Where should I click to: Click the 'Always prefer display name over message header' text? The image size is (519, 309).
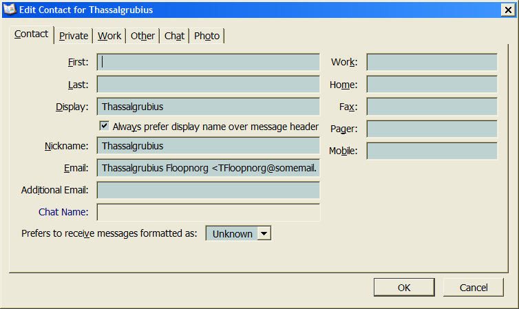(215, 127)
